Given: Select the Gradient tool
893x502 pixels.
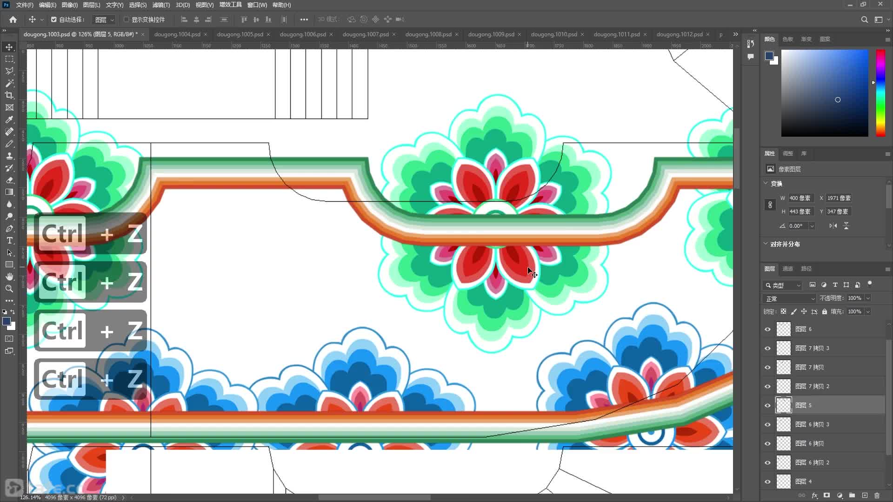Looking at the screenshot, I should (9, 192).
